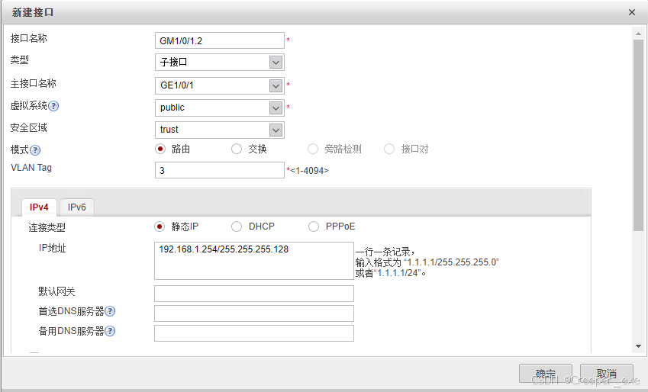Image resolution: width=648 pixels, height=392 pixels.
Task: Click scrollbar down arrow
Action: (x=638, y=346)
